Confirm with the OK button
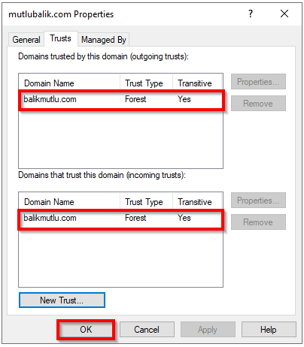The height and width of the screenshot is (347, 304). (x=86, y=330)
